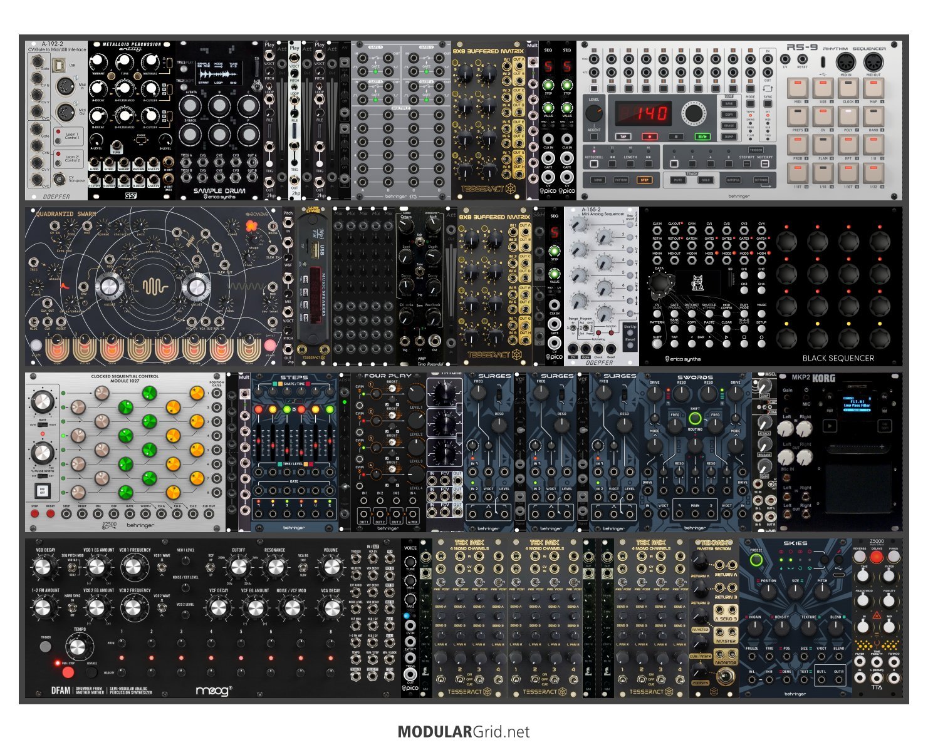Click the SYNC button on RS-9
928x745 pixels.
point(768,104)
